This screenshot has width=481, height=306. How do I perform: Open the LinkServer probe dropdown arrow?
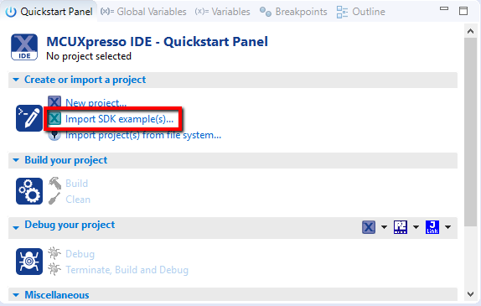click(384, 227)
